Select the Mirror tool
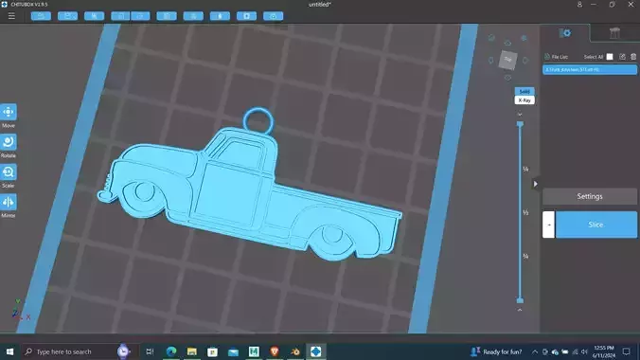 point(9,202)
